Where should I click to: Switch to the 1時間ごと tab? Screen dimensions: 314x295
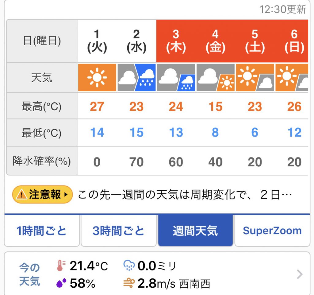tap(42, 231)
